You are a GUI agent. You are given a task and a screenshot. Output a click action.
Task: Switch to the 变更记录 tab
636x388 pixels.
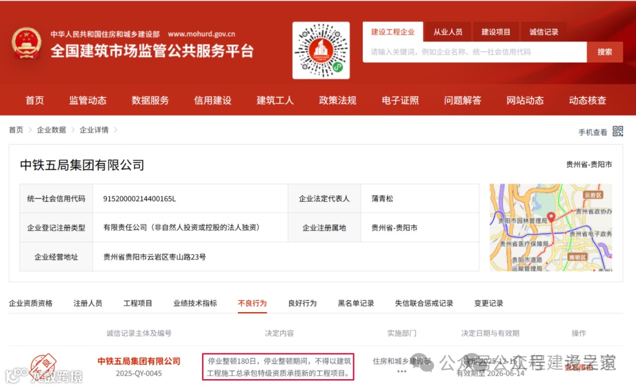tap(488, 303)
